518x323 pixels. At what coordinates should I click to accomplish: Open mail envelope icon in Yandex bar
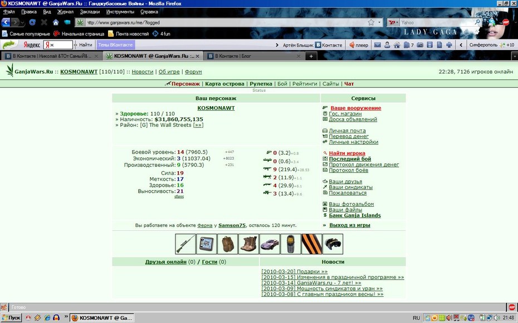tap(377, 45)
